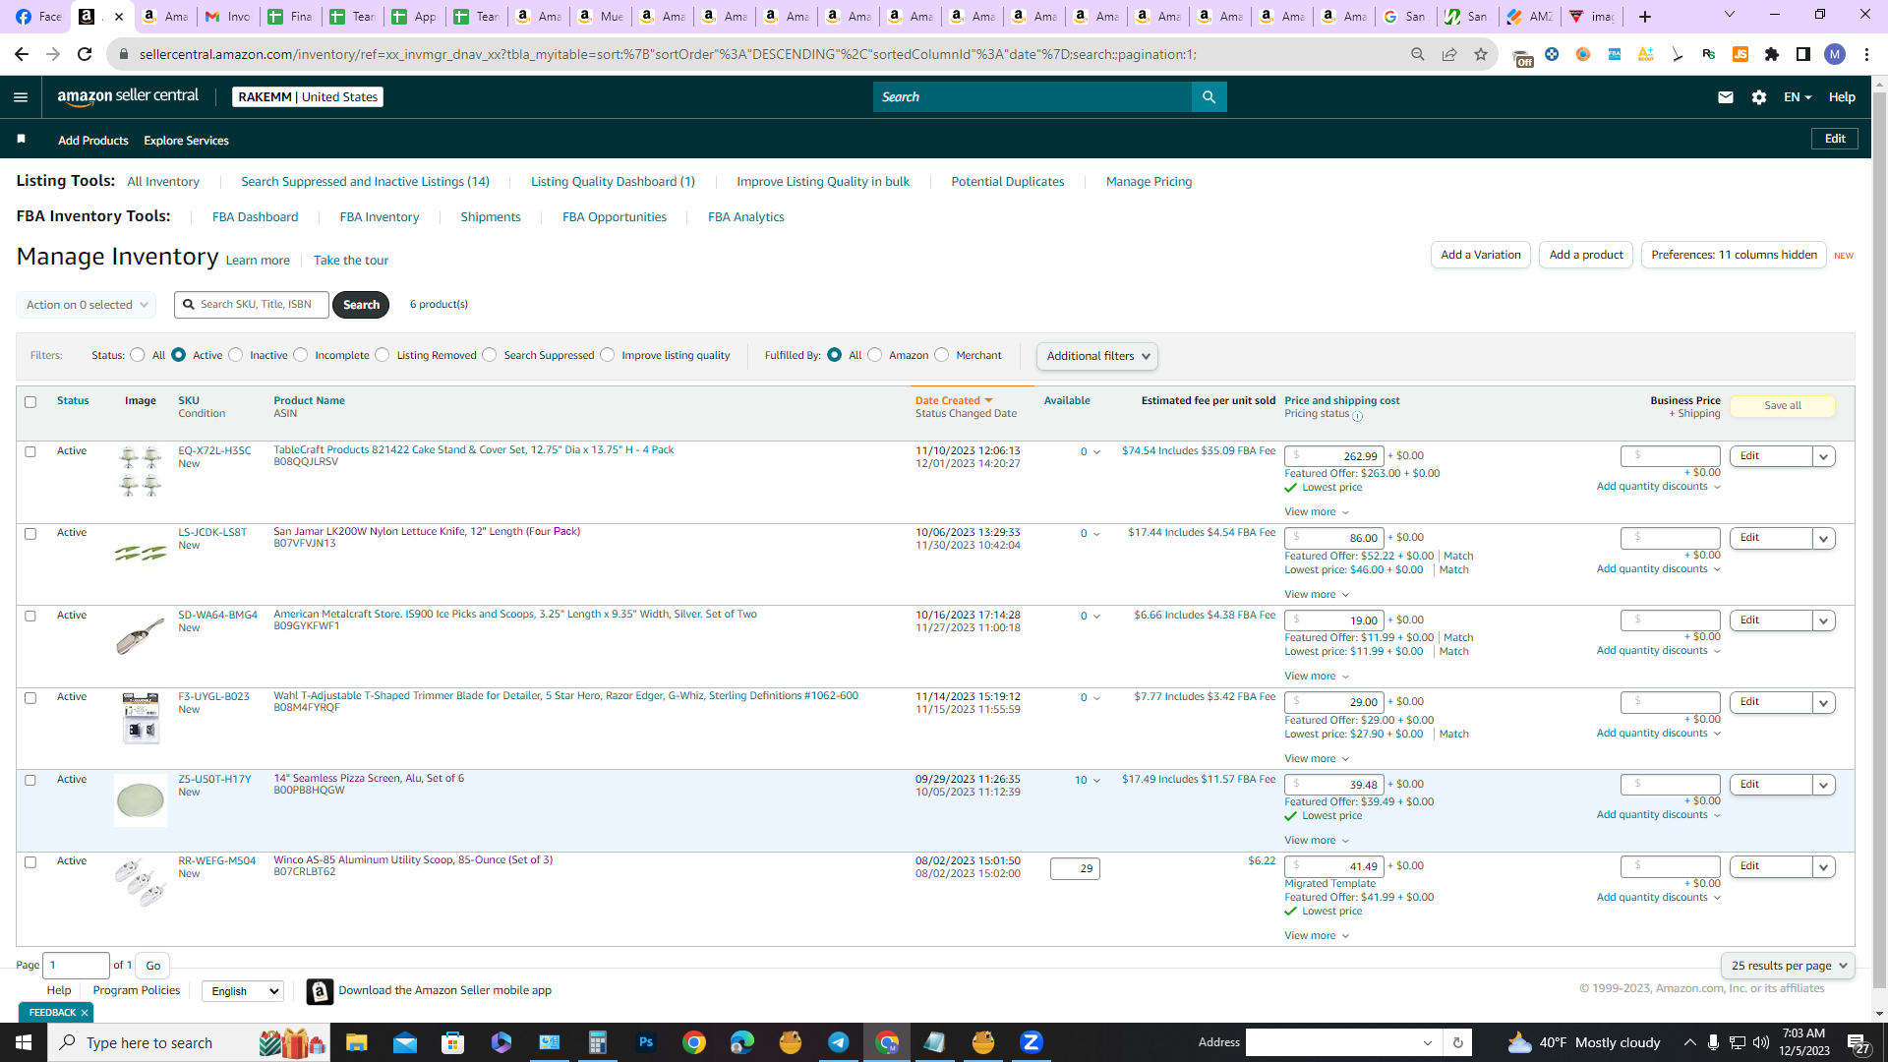
Task: Click the bookmark flag icon
Action: 21,140
